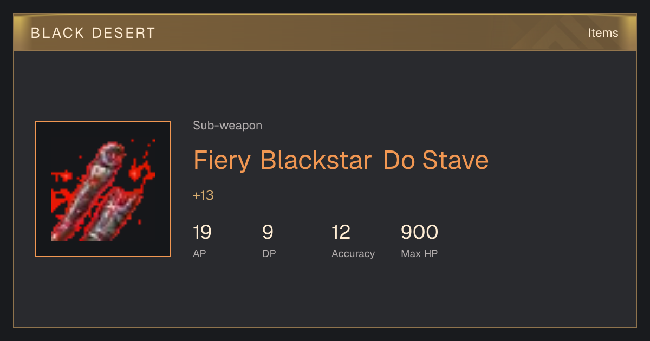Click the DP value 9
Viewport: 650px width, 341px height.
pos(268,232)
